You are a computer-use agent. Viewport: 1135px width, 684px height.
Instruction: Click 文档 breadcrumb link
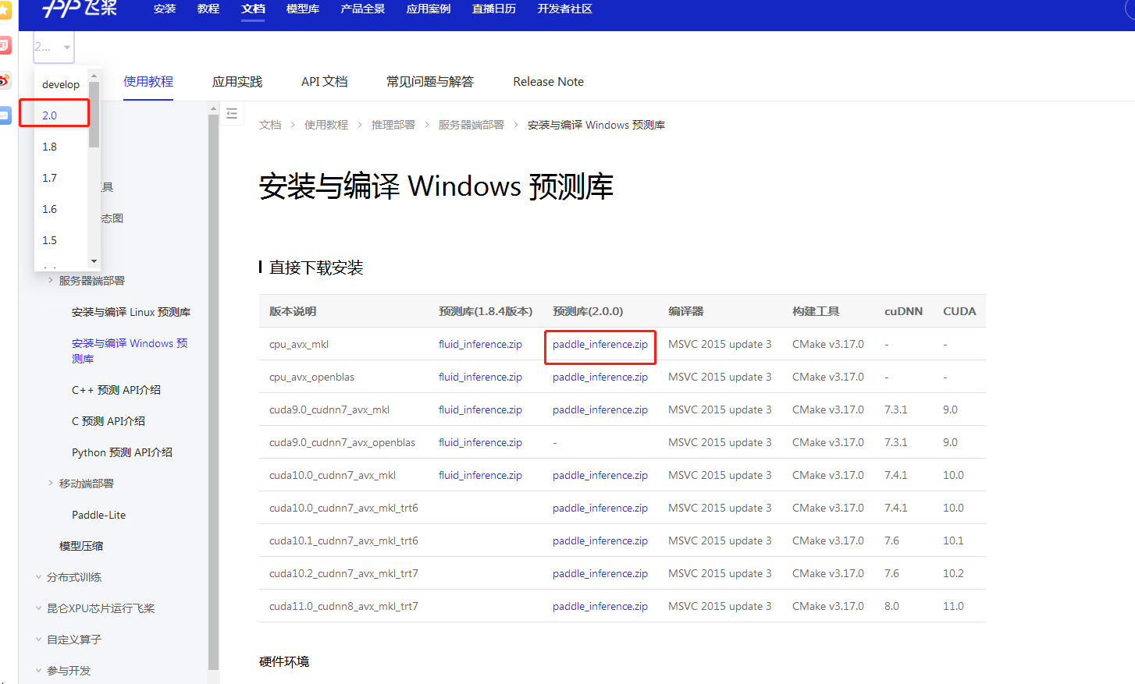270,125
